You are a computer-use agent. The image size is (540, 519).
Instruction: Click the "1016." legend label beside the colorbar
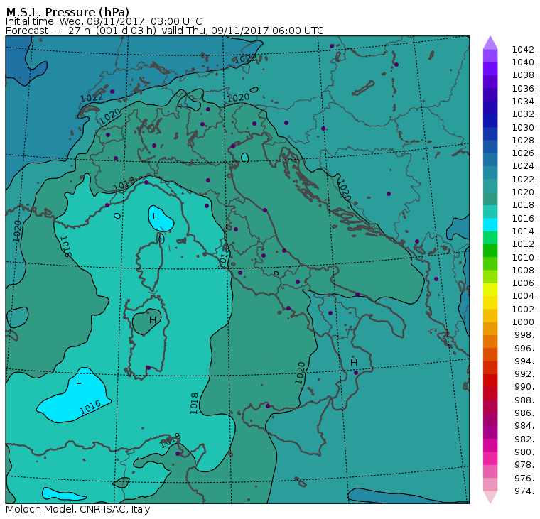[524, 218]
